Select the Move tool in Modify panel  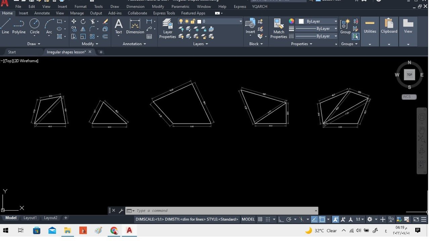tap(74, 21)
